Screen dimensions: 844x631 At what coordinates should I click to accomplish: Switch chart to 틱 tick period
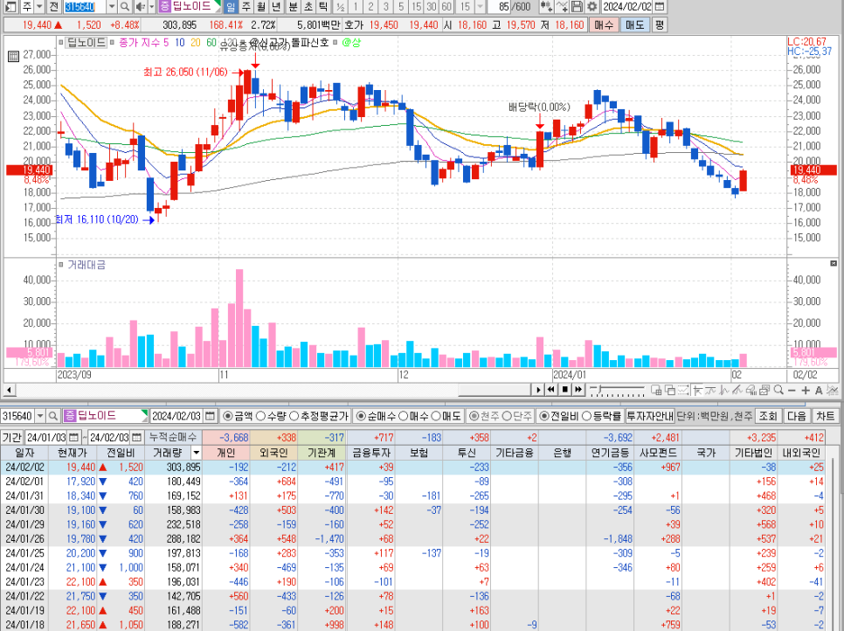coord(323,6)
